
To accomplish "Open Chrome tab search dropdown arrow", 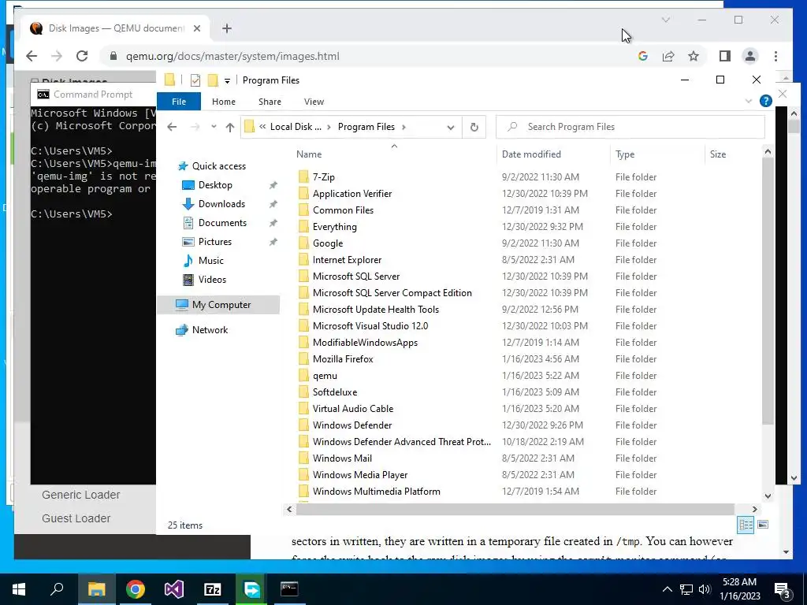I will 665,20.
